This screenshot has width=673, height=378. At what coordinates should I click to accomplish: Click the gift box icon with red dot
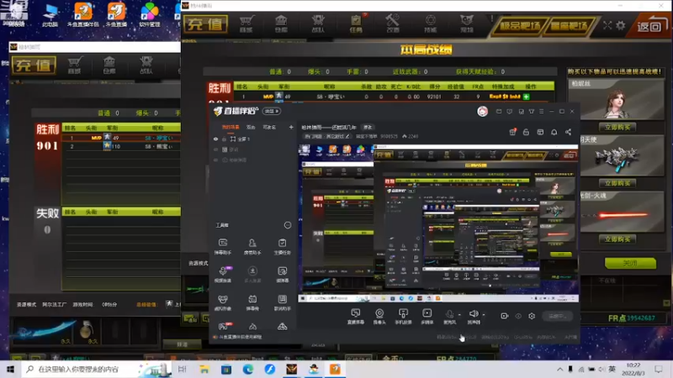[x=512, y=132]
